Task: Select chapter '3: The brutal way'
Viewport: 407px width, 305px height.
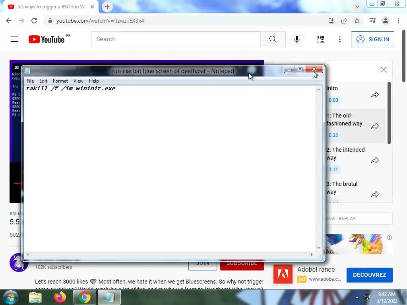Action: tap(342, 188)
